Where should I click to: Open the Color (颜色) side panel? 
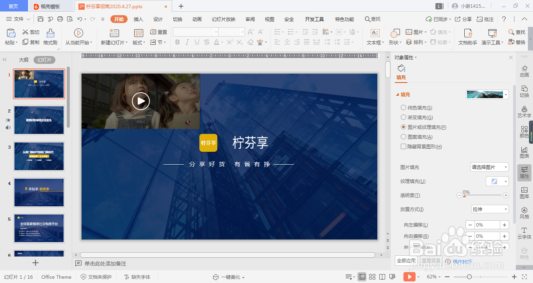pos(524,132)
